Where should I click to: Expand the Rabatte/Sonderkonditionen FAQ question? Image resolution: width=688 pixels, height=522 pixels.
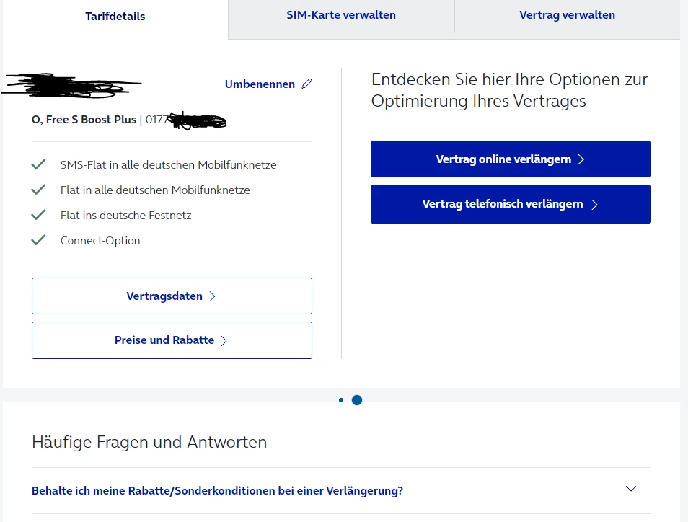pos(341,490)
